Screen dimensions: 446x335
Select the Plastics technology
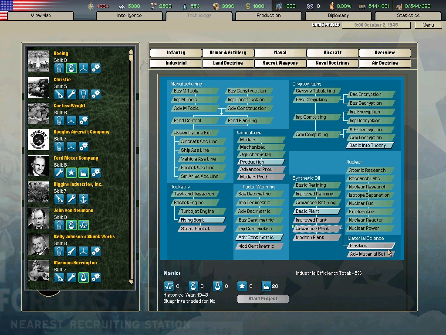(371, 246)
